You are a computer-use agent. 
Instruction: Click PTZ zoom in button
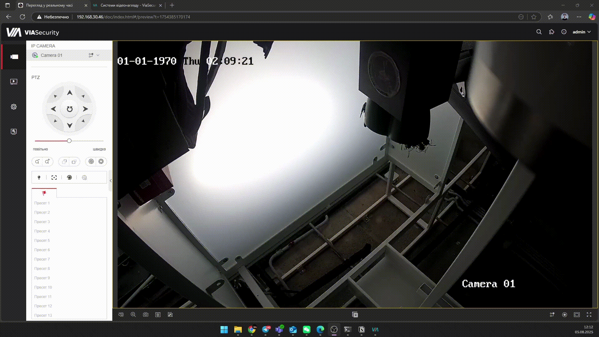47,161
